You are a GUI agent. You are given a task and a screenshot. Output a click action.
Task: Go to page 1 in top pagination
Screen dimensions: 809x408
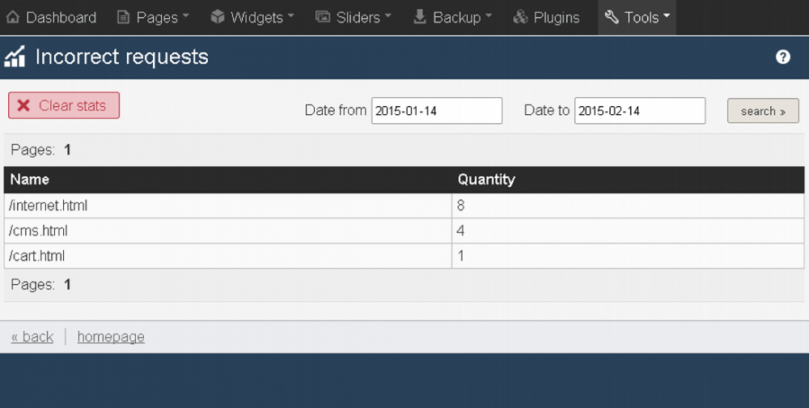tap(67, 150)
